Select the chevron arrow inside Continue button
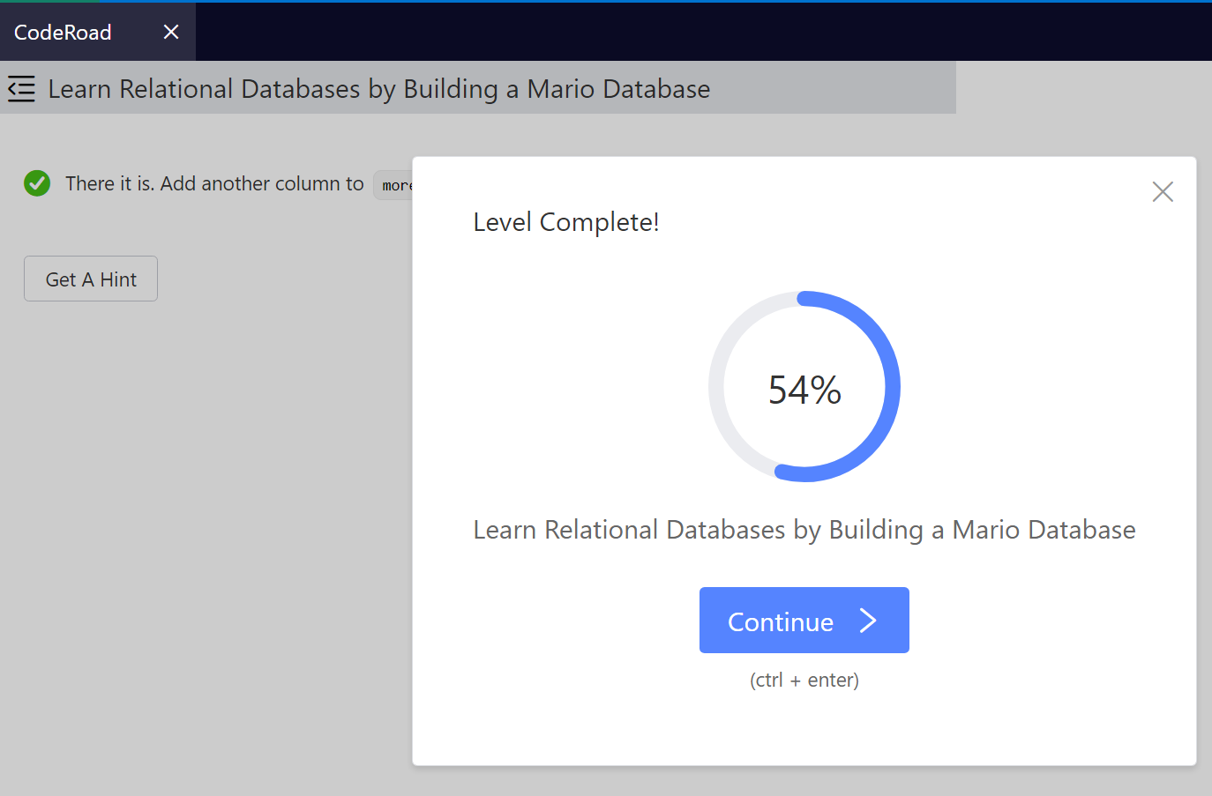 [869, 621]
